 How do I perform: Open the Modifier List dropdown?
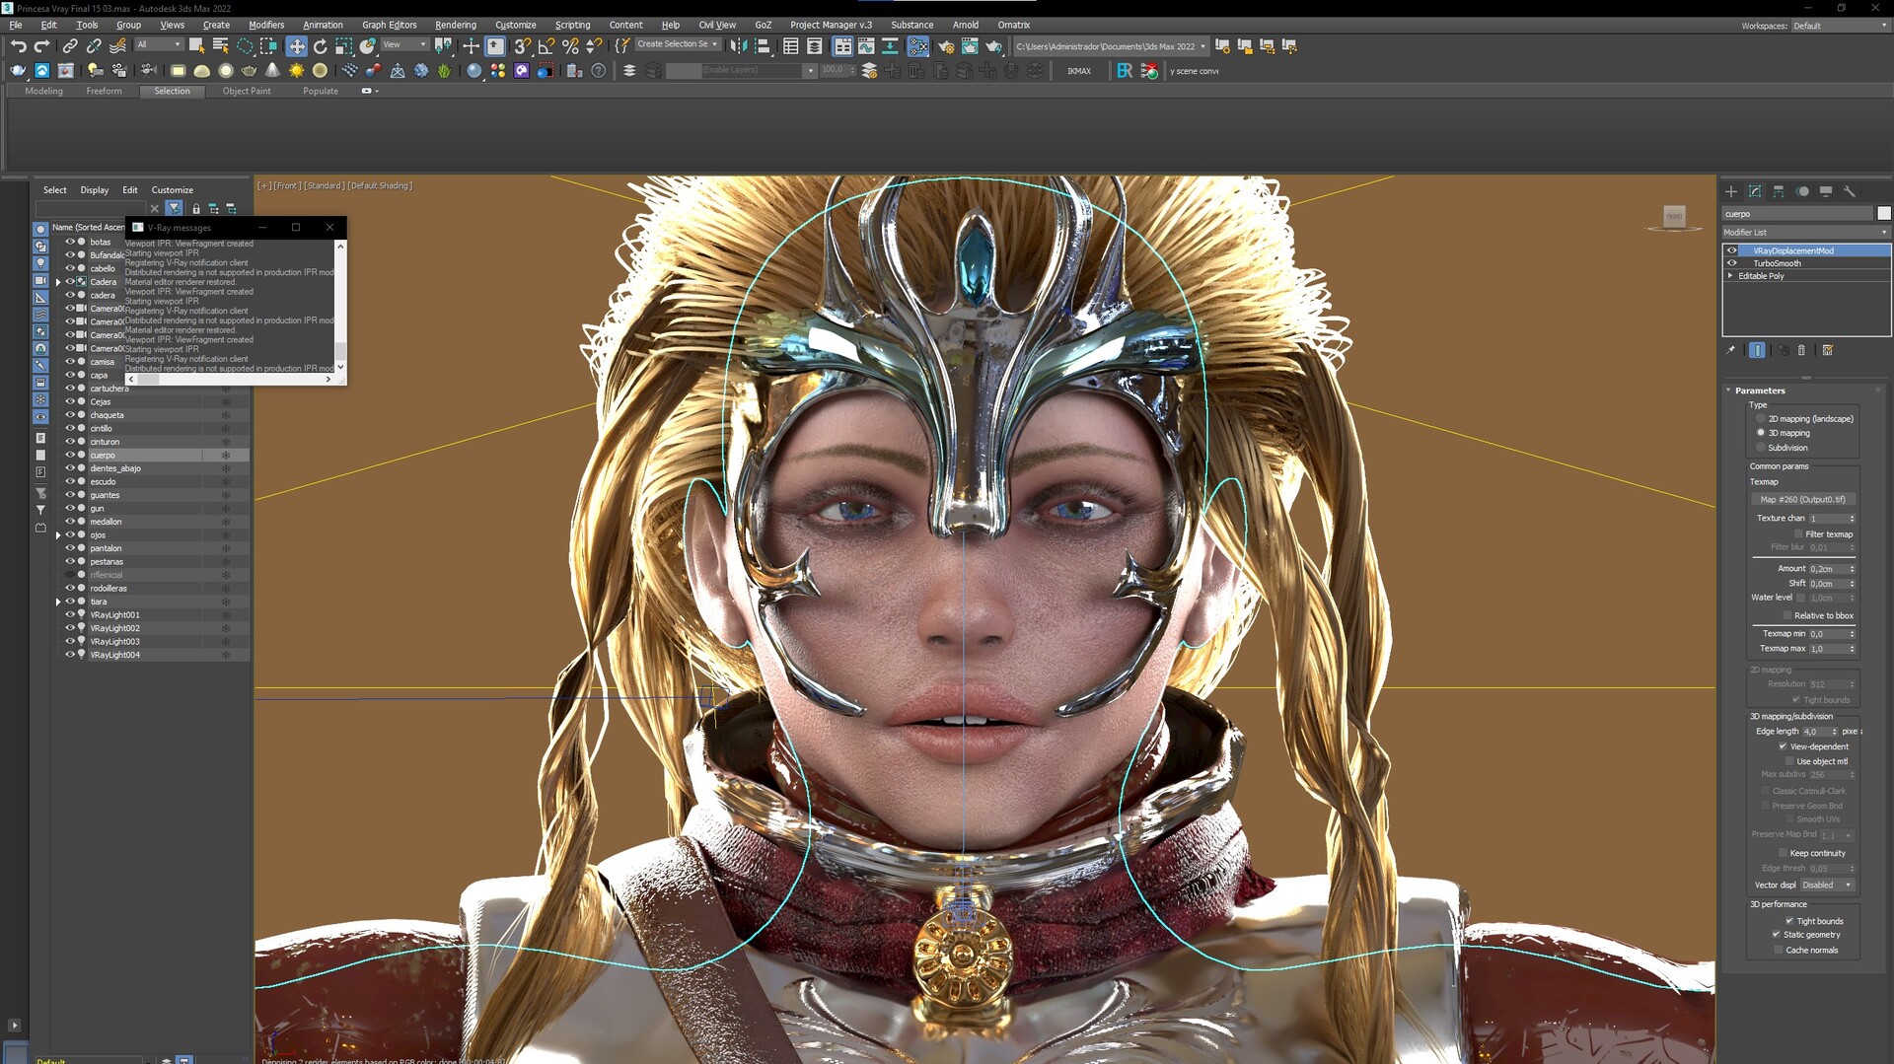1805,233
